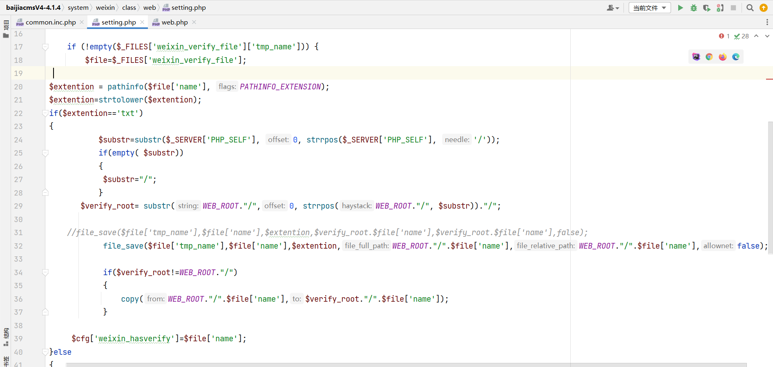Open file in Edge browser
Viewport: 773px width, 367px height.
[736, 57]
